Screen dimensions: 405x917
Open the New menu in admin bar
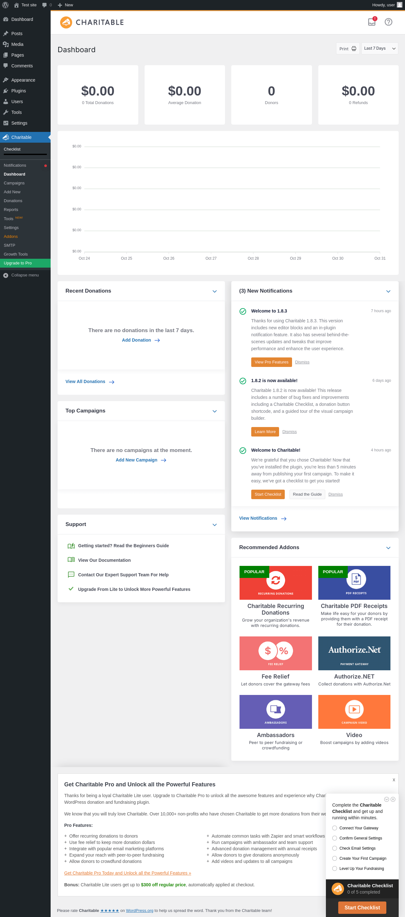65,5
